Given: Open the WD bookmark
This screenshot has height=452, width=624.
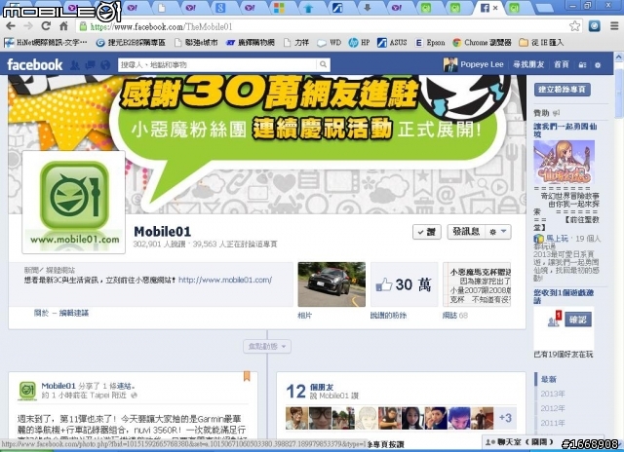Looking at the screenshot, I should pyautogui.click(x=329, y=42).
